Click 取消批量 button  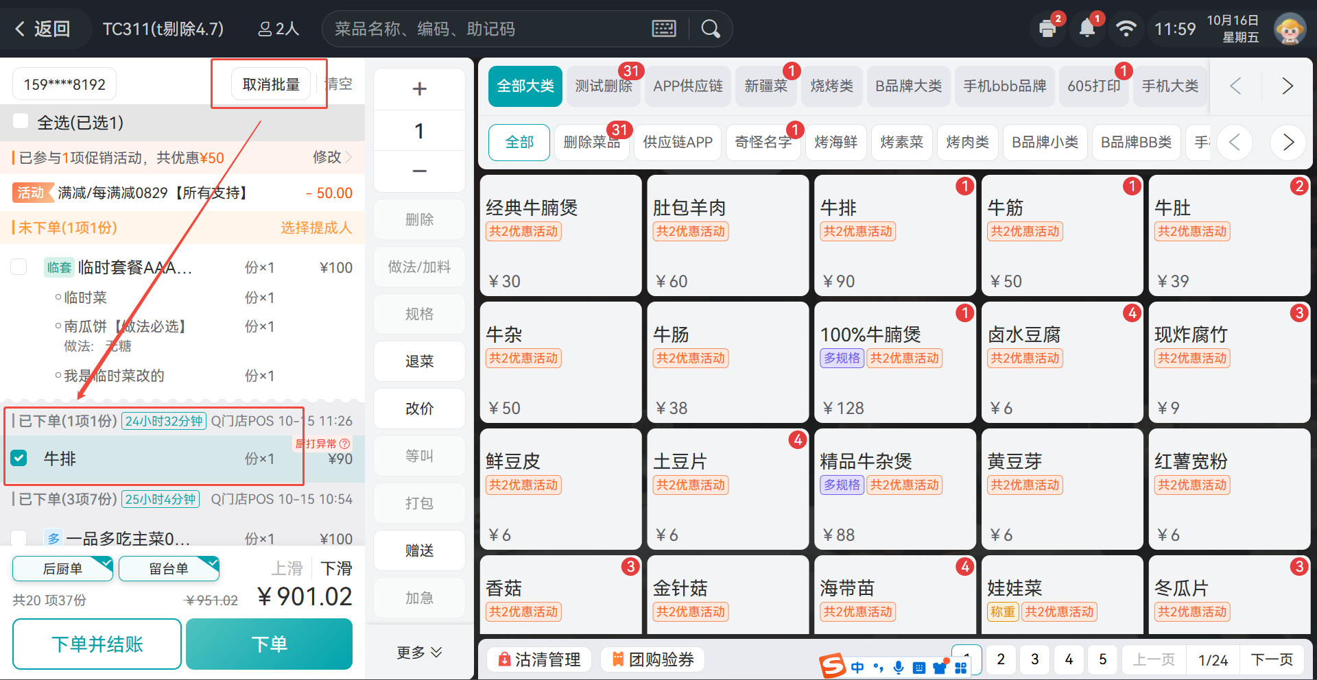point(271,84)
